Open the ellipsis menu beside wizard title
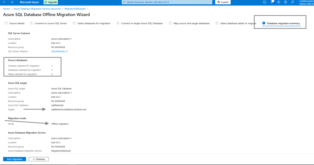Image resolution: width=314 pixels, height=165 pixels. 95,15
